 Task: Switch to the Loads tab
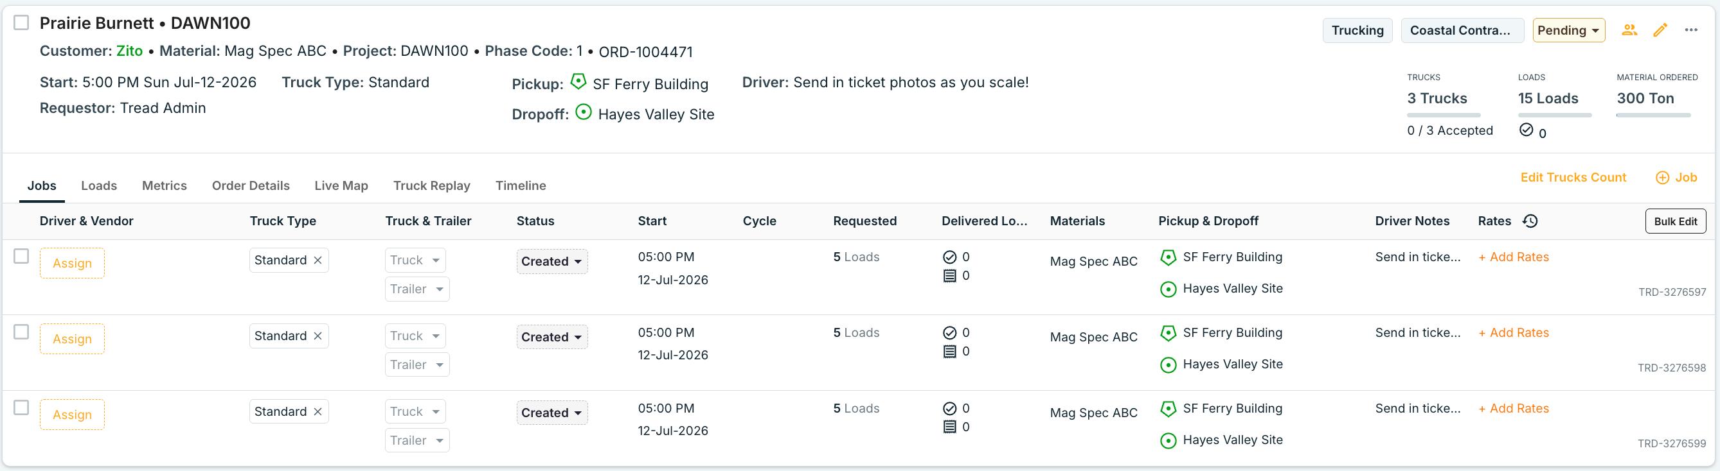[99, 186]
